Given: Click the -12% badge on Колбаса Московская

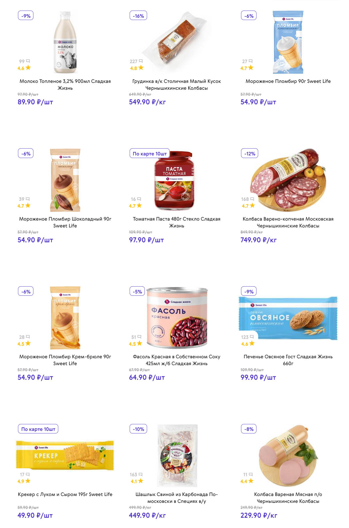Looking at the screenshot, I should [250, 153].
